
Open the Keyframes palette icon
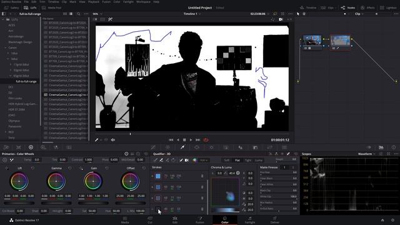tap(369, 147)
